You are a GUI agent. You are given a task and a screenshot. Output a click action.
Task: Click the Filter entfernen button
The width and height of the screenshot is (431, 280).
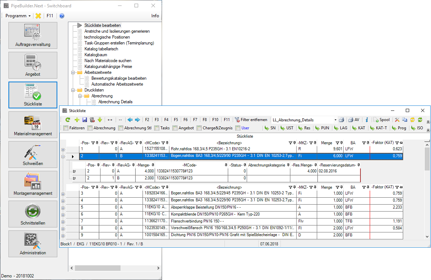tap(251, 120)
